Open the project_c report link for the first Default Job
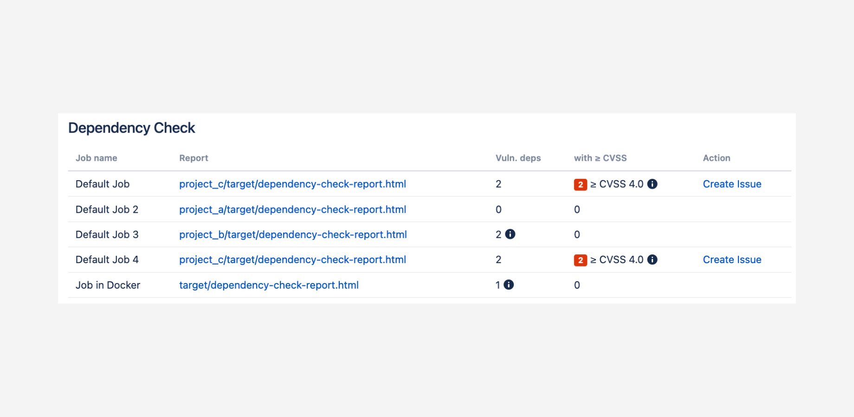The height and width of the screenshot is (417, 854). 292,184
